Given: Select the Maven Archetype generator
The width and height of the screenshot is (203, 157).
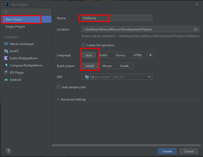Looking at the screenshot, I should click(19, 44).
